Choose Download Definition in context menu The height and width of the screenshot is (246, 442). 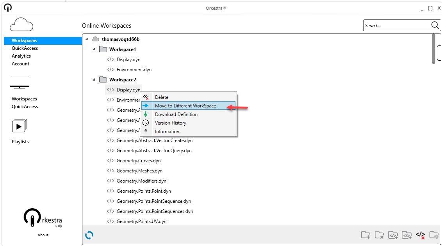coord(188,114)
